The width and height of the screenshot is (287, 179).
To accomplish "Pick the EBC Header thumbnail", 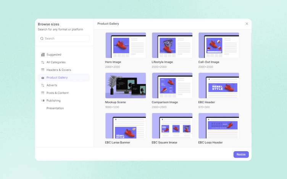I will [219, 85].
